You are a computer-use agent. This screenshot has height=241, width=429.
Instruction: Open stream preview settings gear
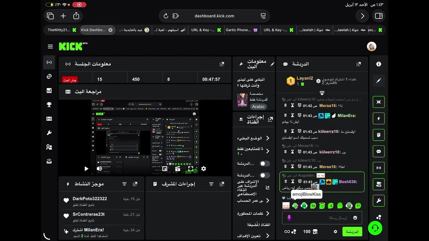click(203, 169)
